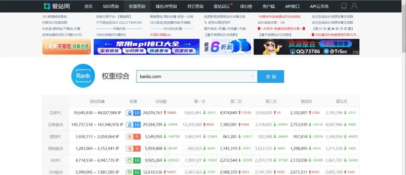Click the 【高价收量 按日结算】 link

pyautogui.click(x=333, y=29)
